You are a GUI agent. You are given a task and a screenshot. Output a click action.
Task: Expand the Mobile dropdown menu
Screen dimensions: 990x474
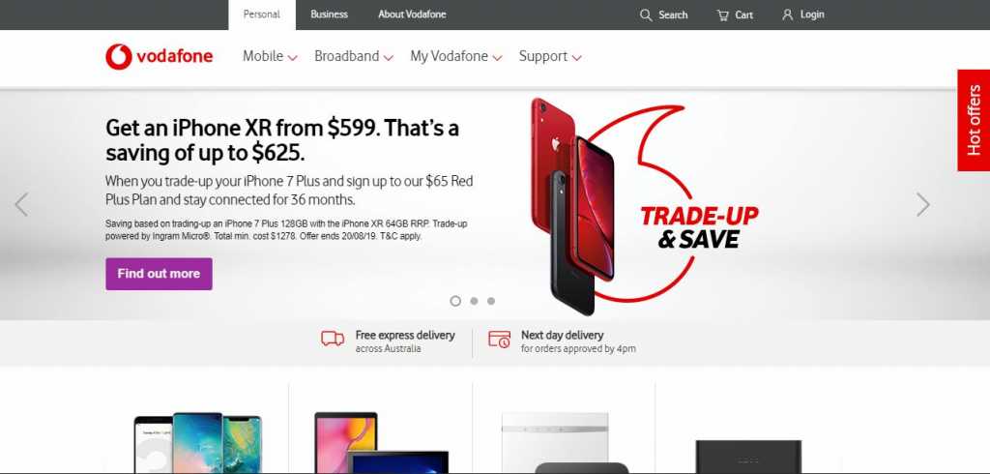pos(271,56)
